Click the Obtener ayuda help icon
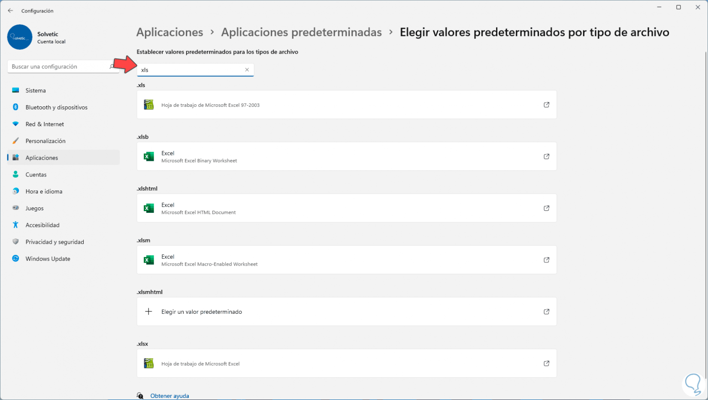 (140, 396)
